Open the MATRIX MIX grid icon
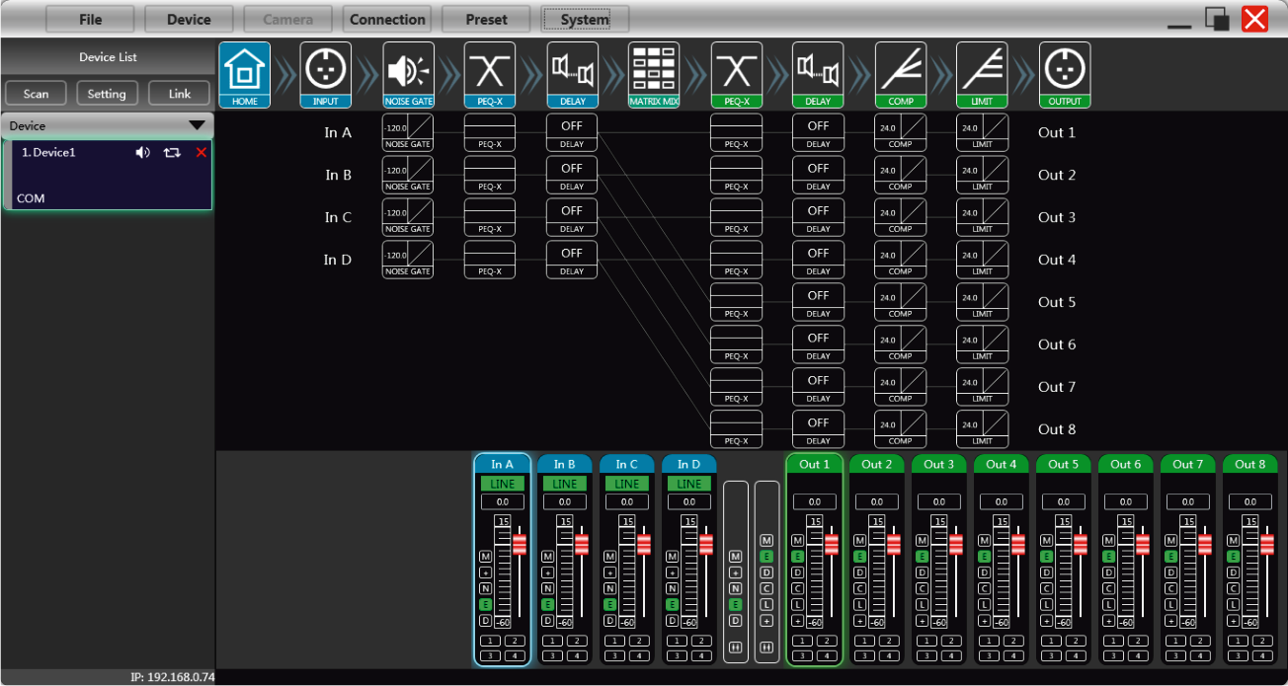The image size is (1288, 686). pos(654,74)
